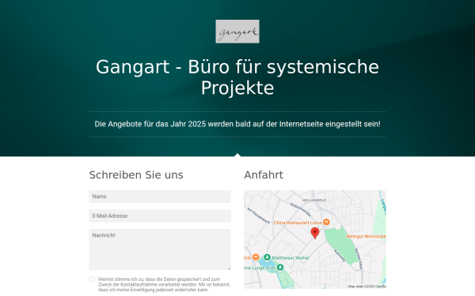Click the 'Am Kiewelsberg' street label on map
475x296 pixels.
[258, 215]
